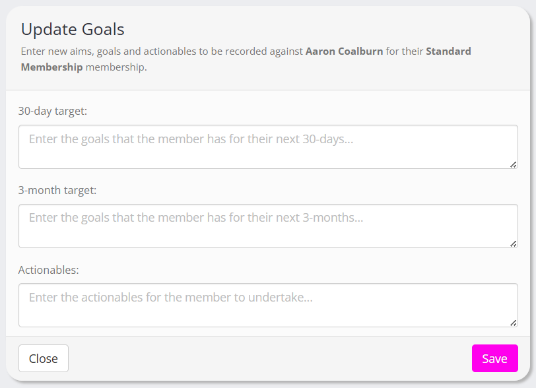
Task: Click the bold member name Aaron Coalburn
Action: 344,51
